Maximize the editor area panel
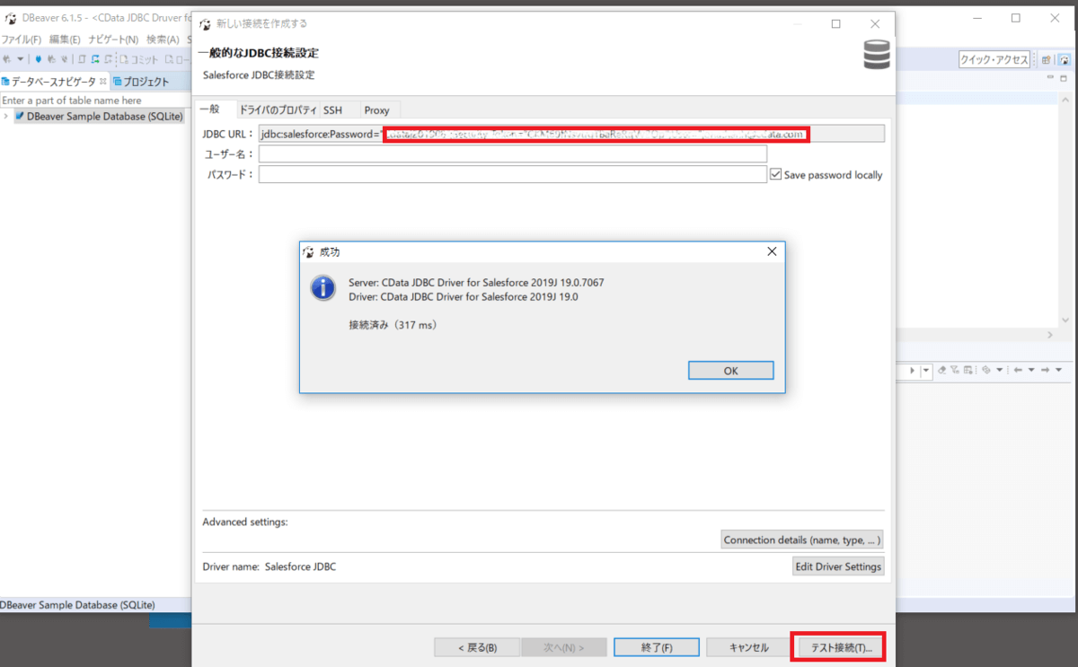 [1064, 78]
